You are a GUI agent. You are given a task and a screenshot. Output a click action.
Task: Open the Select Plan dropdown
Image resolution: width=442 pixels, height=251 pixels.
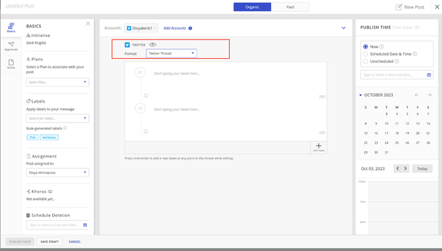[x=57, y=82]
